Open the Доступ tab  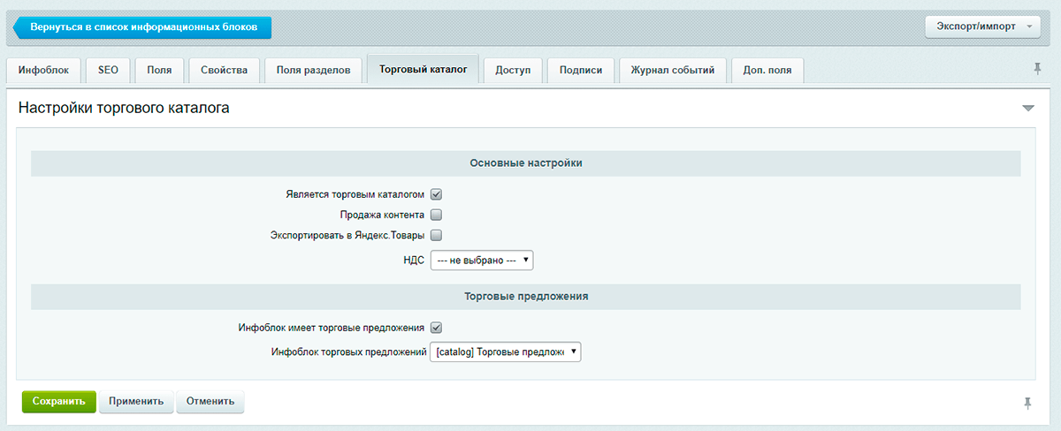click(x=513, y=70)
